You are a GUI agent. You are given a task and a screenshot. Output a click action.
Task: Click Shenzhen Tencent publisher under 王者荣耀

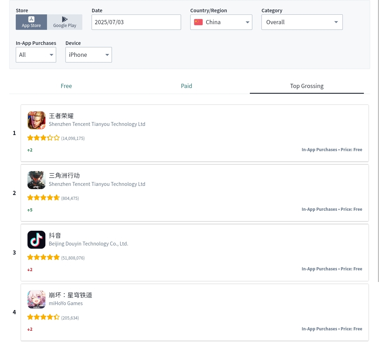[97, 124]
